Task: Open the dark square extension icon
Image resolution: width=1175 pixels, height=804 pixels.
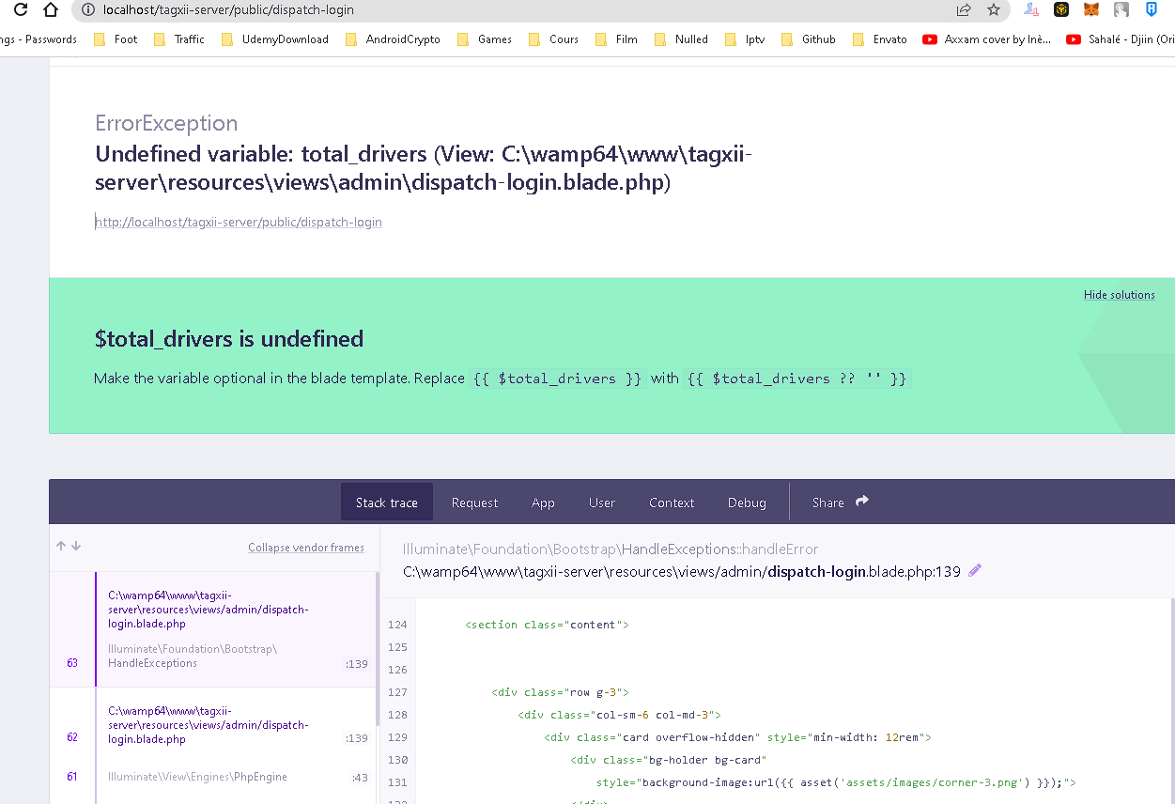Action: point(1061,10)
